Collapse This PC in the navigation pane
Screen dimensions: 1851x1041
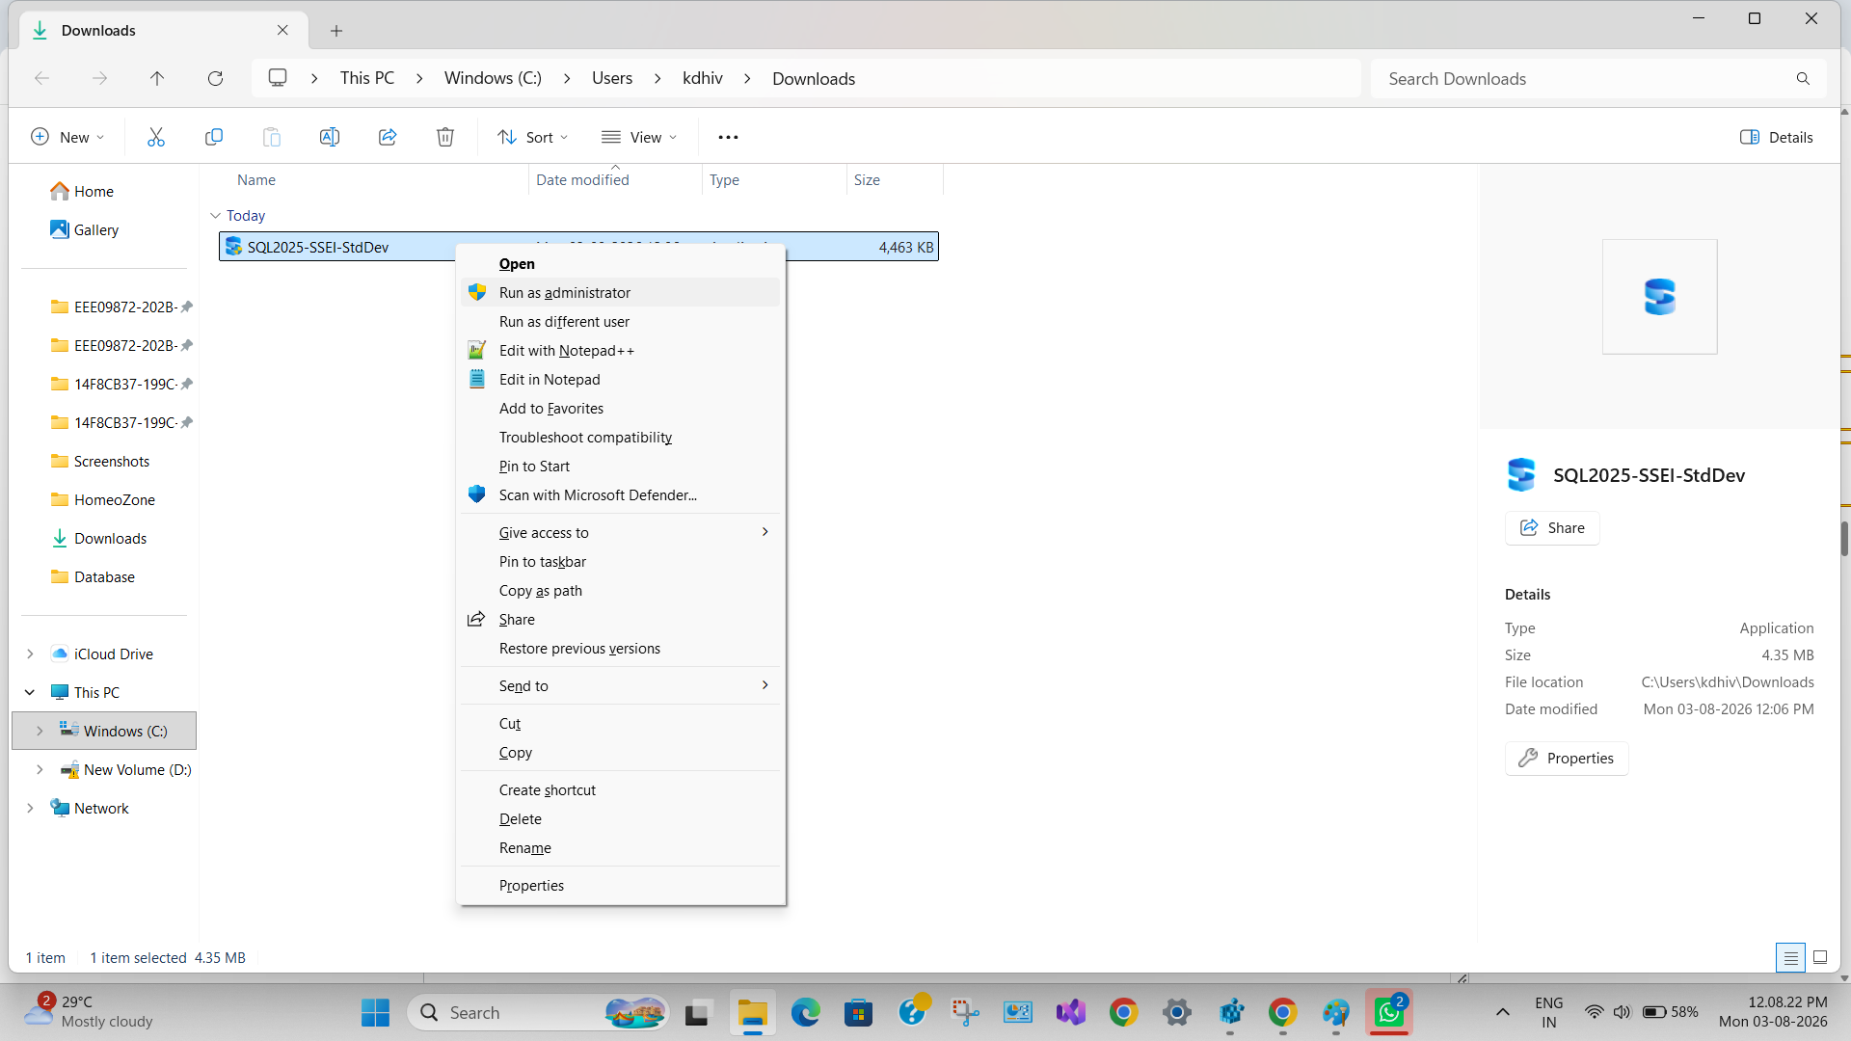pos(30,692)
